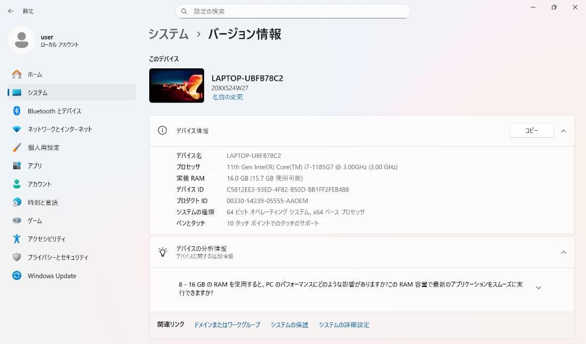
Task: Restore down the Settings window
Action: (x=554, y=8)
